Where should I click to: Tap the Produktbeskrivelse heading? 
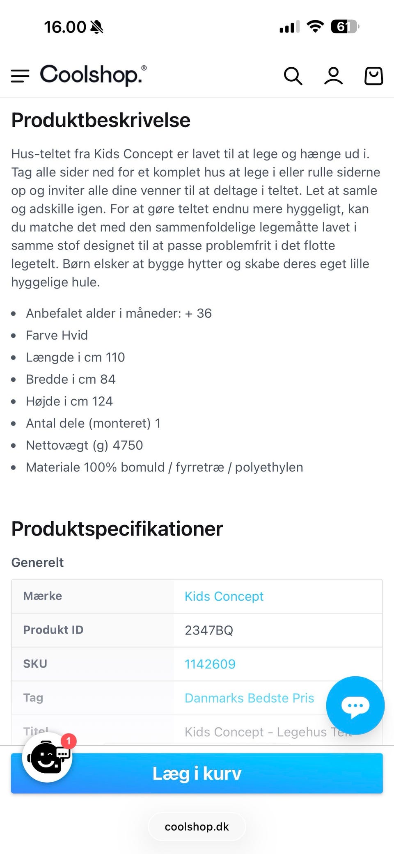pos(101,120)
